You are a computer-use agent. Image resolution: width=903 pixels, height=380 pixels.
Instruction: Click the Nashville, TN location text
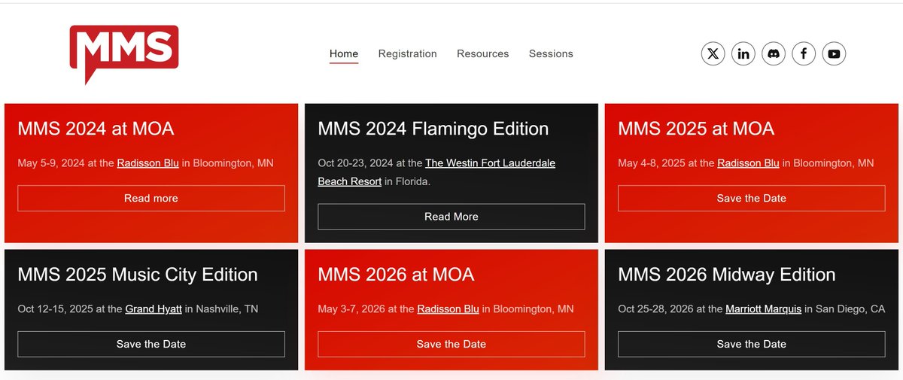click(x=227, y=309)
